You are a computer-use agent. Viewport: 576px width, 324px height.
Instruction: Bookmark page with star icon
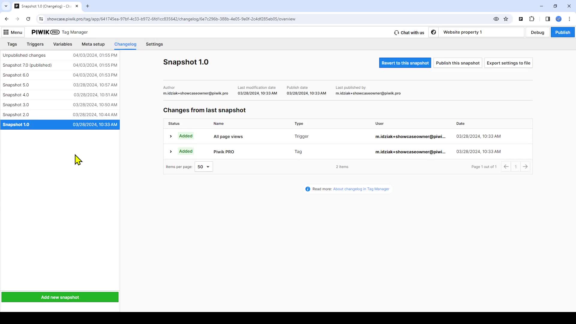[x=506, y=19]
